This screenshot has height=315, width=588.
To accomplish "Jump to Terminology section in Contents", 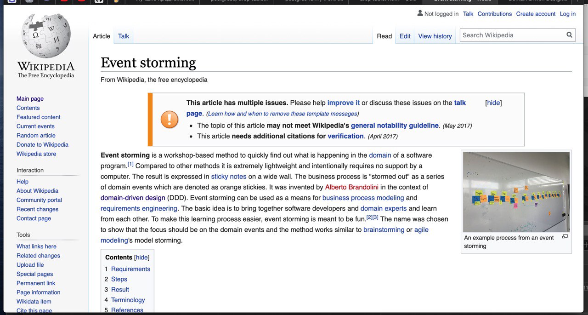I will coord(128,300).
